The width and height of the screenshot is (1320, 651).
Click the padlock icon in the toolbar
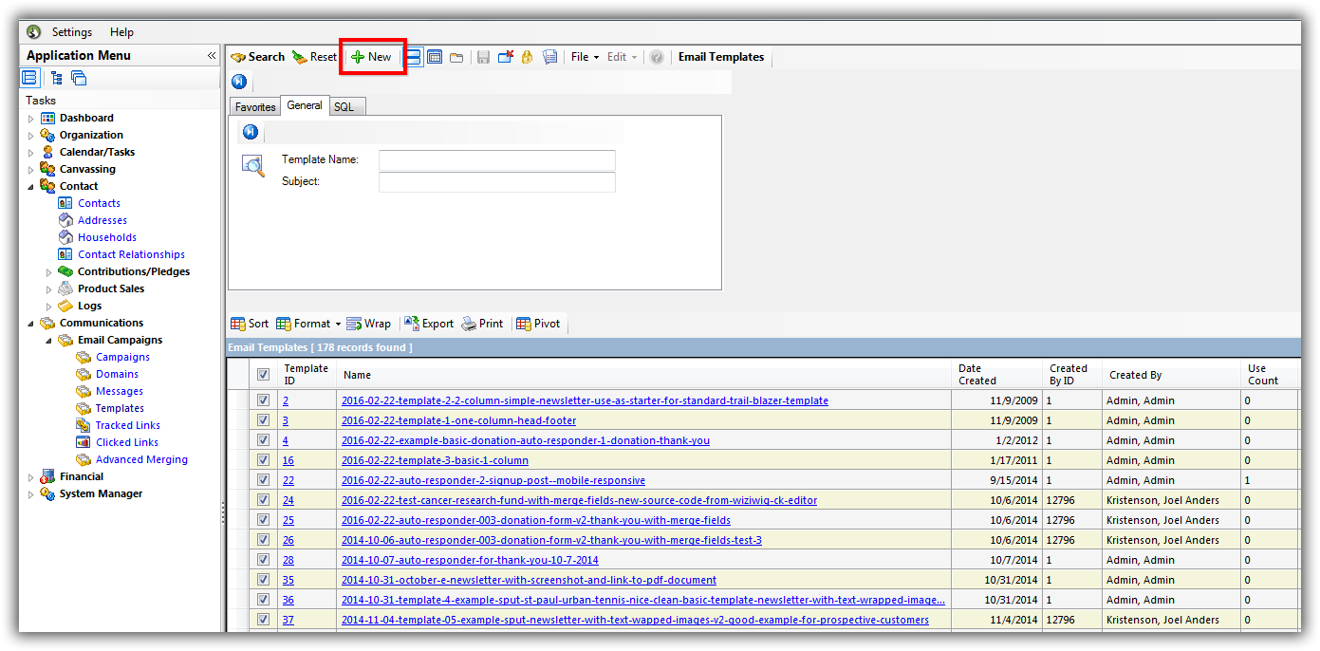(527, 57)
